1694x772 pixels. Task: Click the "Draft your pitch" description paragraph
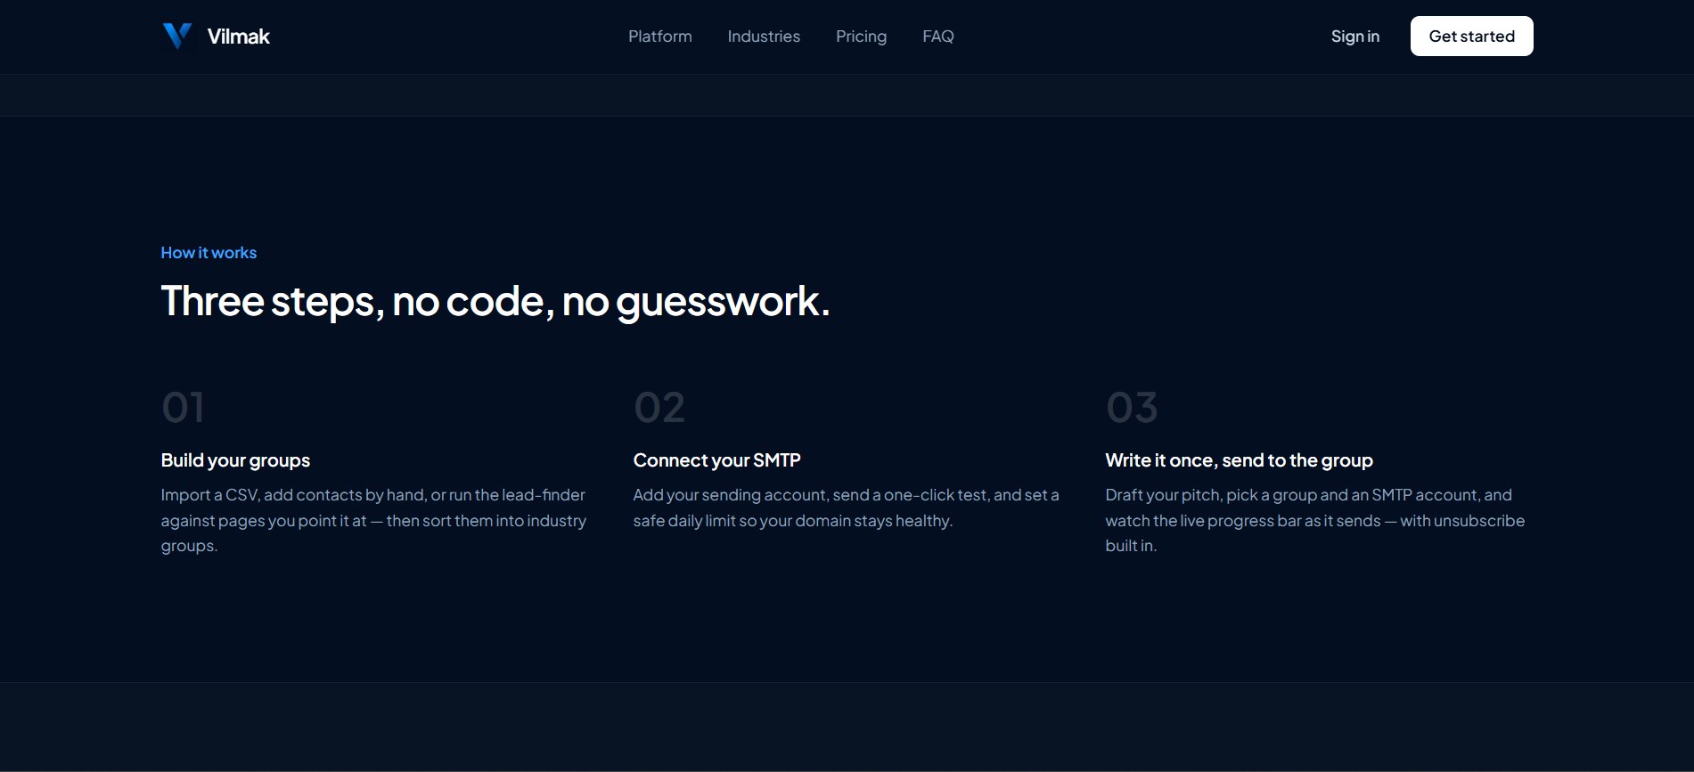pyautogui.click(x=1315, y=520)
